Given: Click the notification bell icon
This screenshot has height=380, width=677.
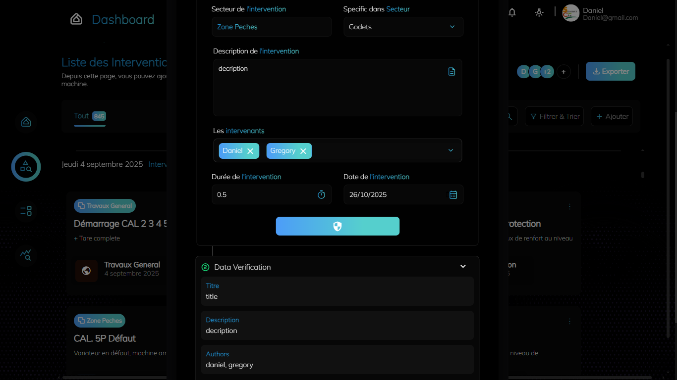Looking at the screenshot, I should [512, 13].
